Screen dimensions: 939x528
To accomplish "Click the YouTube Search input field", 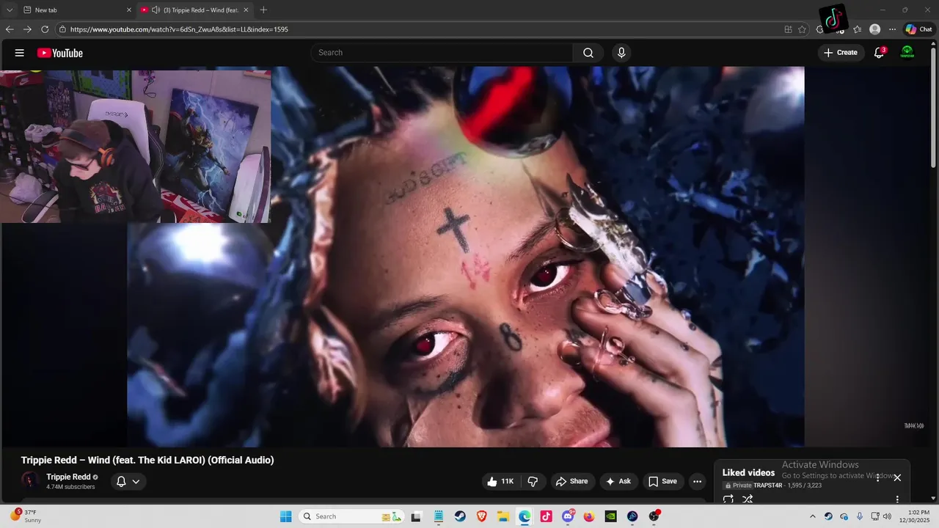I will 442,53.
